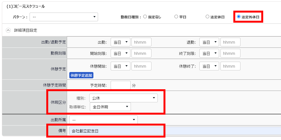Viewport: 281px width, 140px height.
Task: Open the 終了刻限 day dropdown
Action: tap(209, 53)
